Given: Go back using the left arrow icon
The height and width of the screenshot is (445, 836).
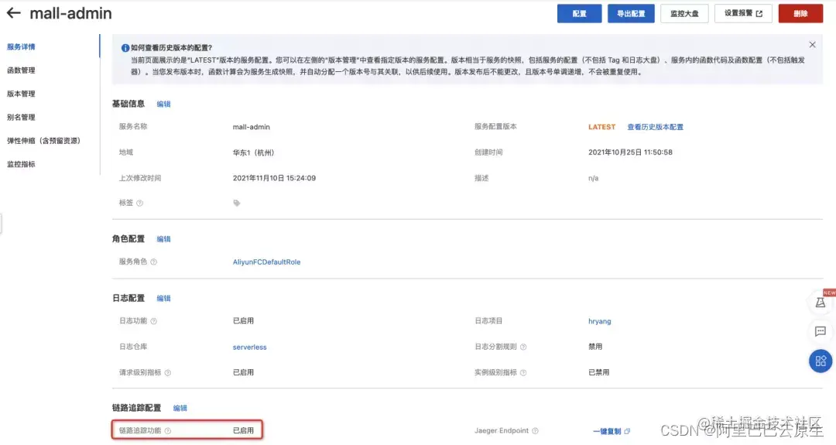Looking at the screenshot, I should click(13, 13).
